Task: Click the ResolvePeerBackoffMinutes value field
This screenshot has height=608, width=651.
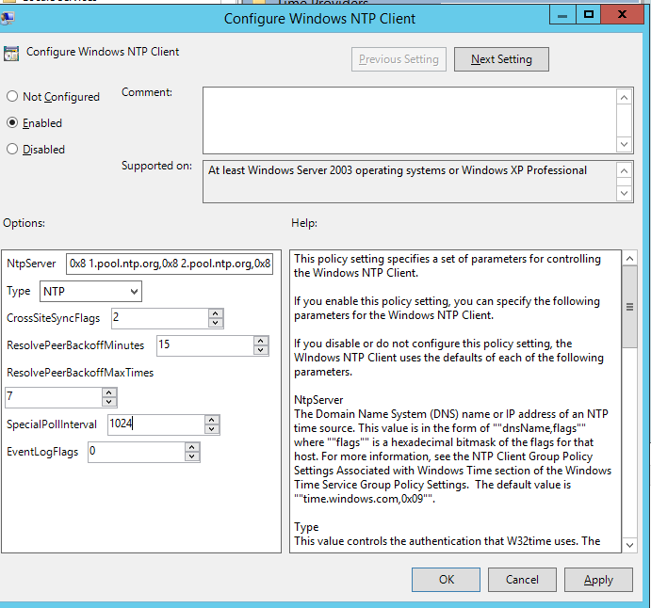Action: pos(205,345)
